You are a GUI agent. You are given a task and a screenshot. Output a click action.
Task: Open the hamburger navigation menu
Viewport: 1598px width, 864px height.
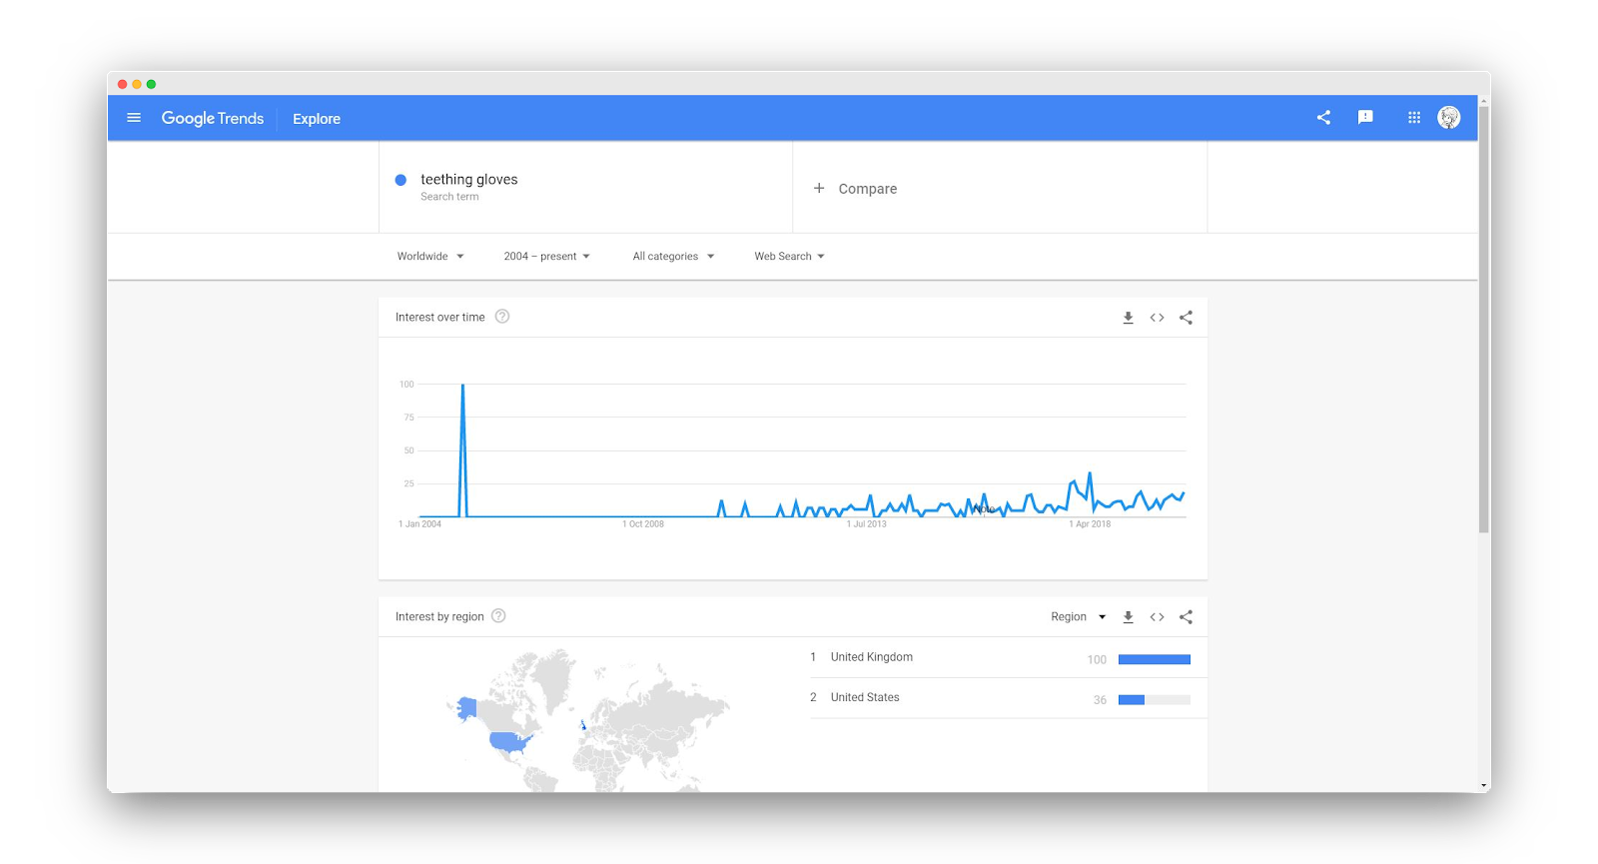pyautogui.click(x=134, y=117)
